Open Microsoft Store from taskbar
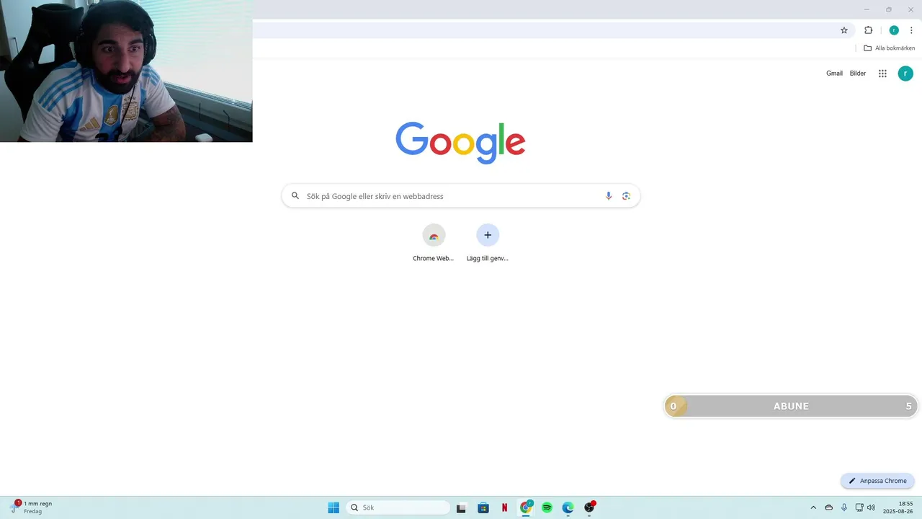The image size is (922, 519). 483,507
